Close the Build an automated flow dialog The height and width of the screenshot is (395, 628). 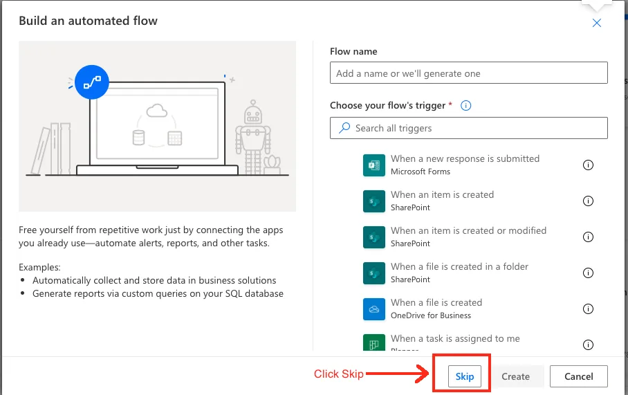[x=596, y=23]
